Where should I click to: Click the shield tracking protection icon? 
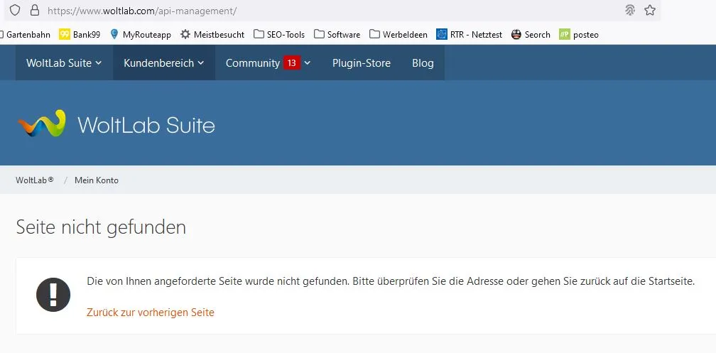tap(15, 11)
